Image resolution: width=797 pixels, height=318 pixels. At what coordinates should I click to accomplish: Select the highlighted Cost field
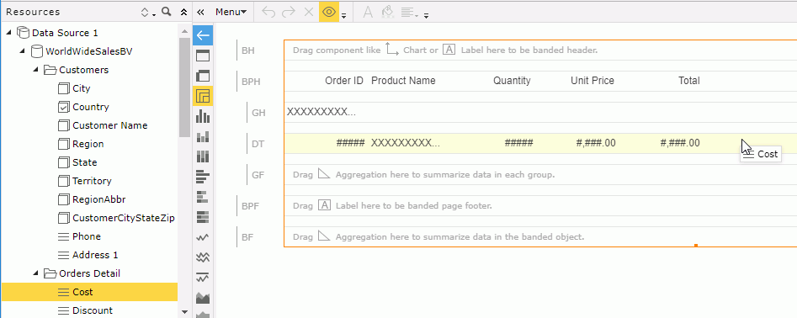tap(89, 292)
